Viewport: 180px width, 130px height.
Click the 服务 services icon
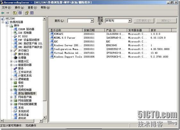click(15, 69)
